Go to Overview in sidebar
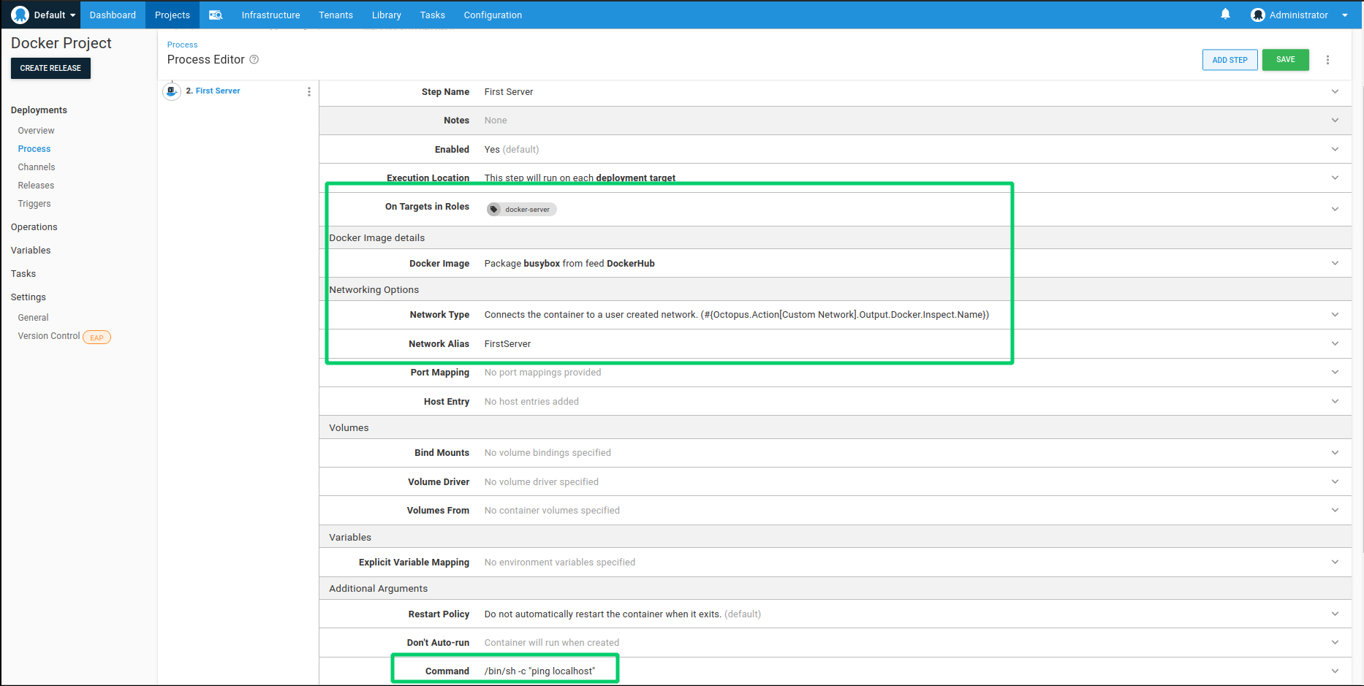1364x686 pixels. pyautogui.click(x=36, y=131)
